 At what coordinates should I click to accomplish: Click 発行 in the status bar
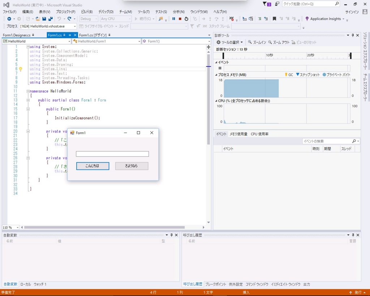click(358, 292)
